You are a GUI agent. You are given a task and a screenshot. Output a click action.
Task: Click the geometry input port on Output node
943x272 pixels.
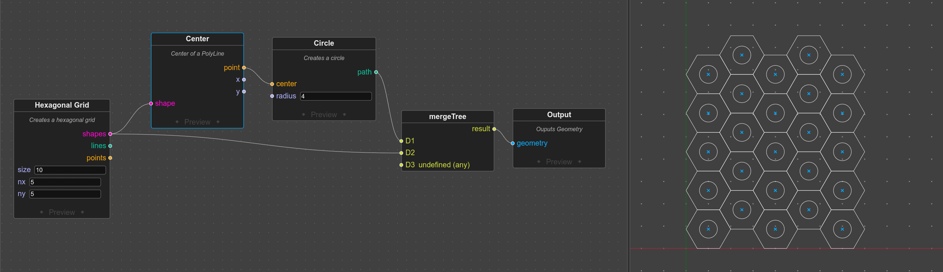click(513, 143)
